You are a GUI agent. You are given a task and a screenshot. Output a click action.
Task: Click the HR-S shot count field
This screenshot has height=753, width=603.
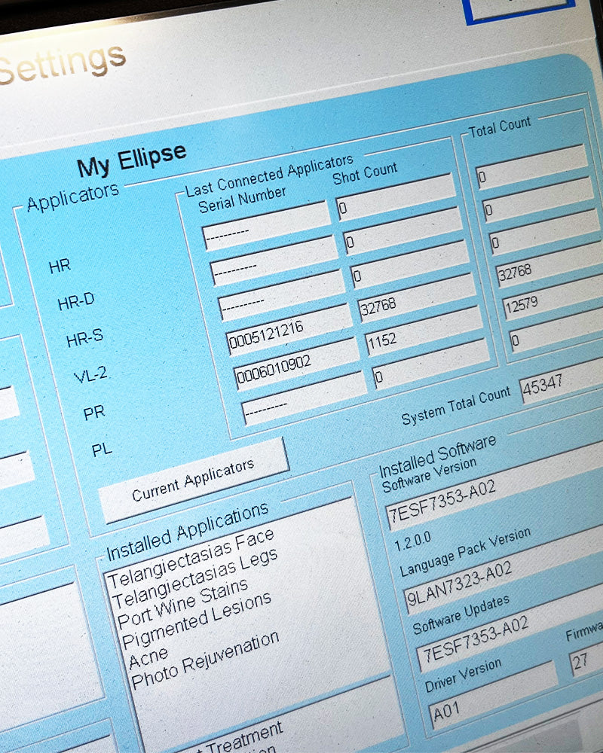(x=410, y=264)
